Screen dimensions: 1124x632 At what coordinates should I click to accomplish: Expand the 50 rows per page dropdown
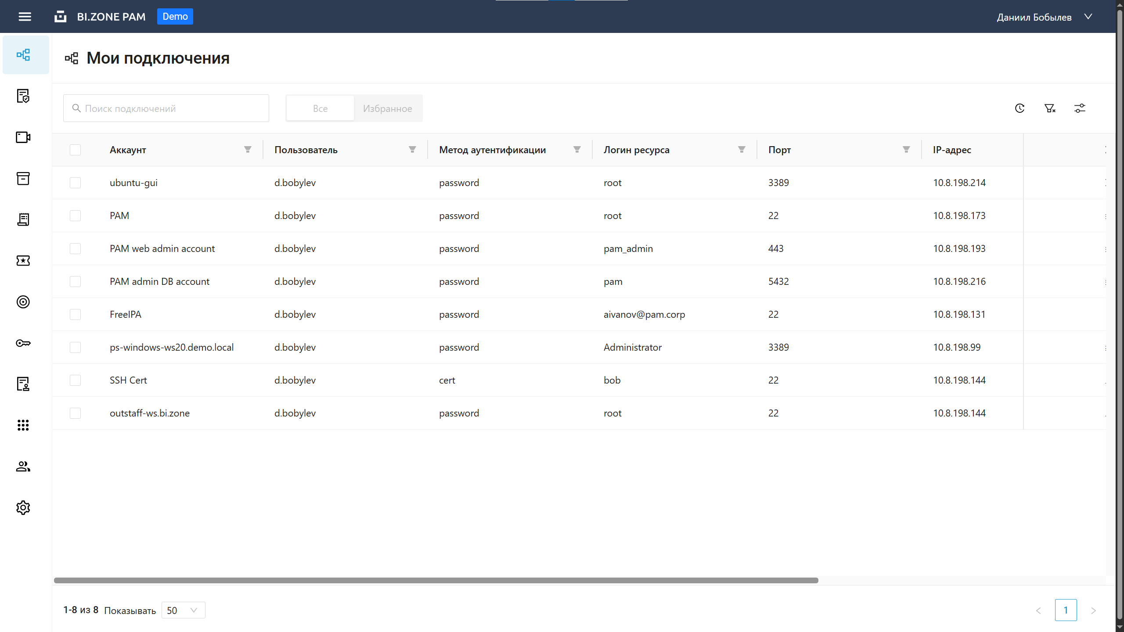183,610
